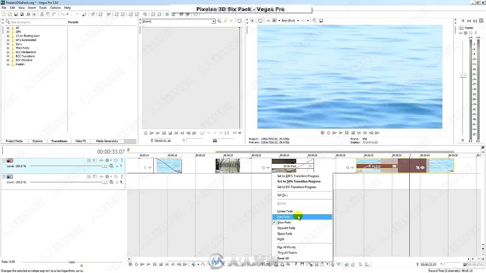This screenshot has width=486, height=273.
Task: Select the BCC Perspective folder
Action: pos(25,52)
